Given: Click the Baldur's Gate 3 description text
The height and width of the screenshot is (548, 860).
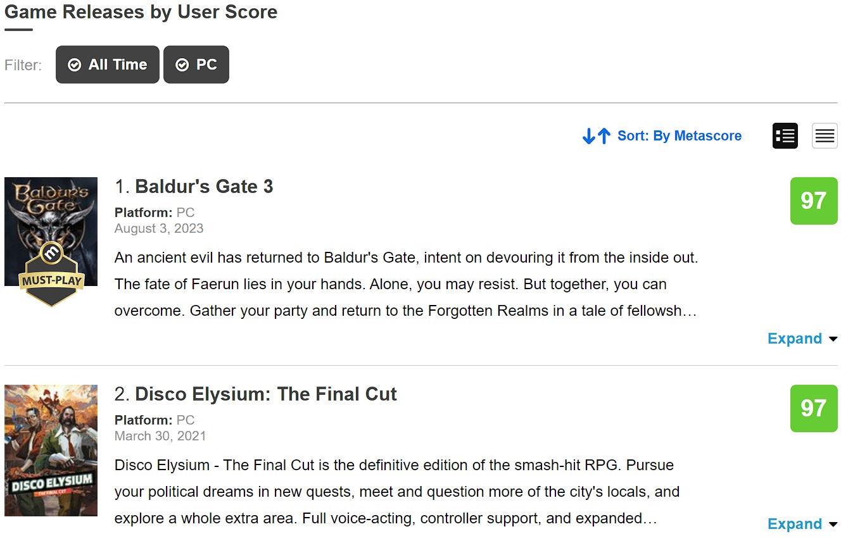Looking at the screenshot, I should [x=406, y=284].
